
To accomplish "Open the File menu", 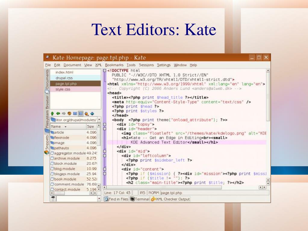I will click(48, 65).
